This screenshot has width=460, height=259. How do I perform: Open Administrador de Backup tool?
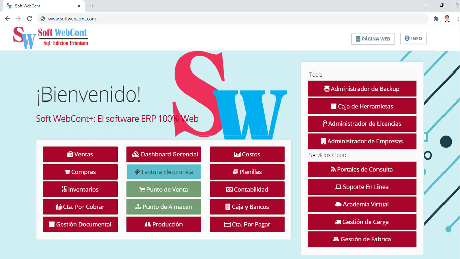(362, 89)
